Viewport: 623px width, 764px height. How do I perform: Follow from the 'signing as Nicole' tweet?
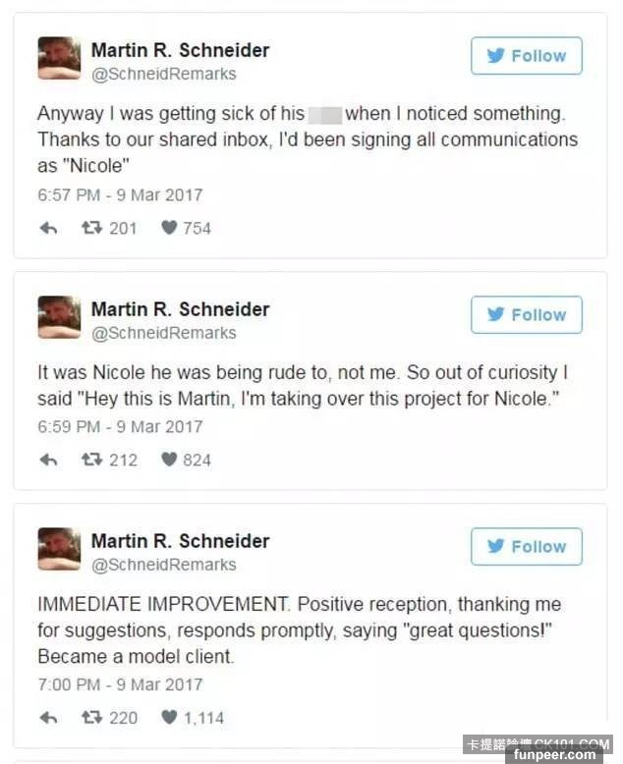[x=527, y=56]
